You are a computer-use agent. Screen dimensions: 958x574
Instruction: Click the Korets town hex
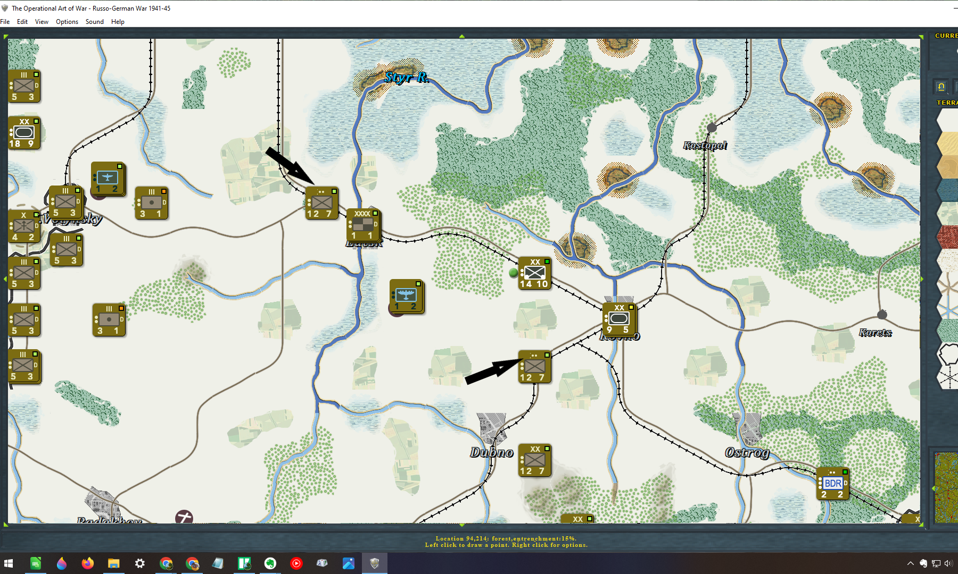(x=882, y=315)
